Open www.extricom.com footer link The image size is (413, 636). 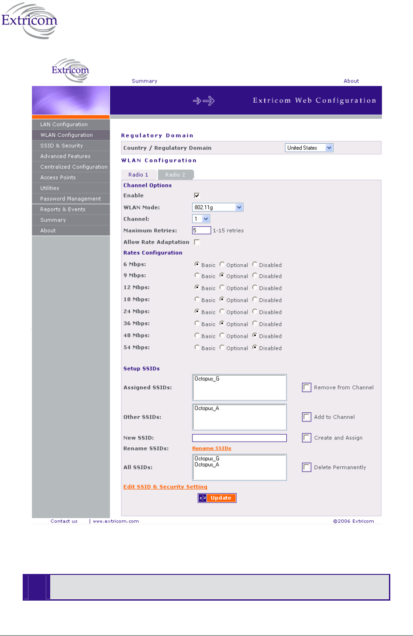click(x=116, y=521)
